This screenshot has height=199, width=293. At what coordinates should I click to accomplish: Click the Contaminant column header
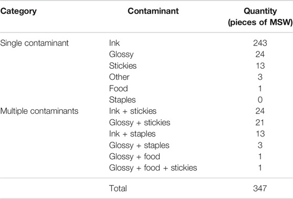point(153,11)
